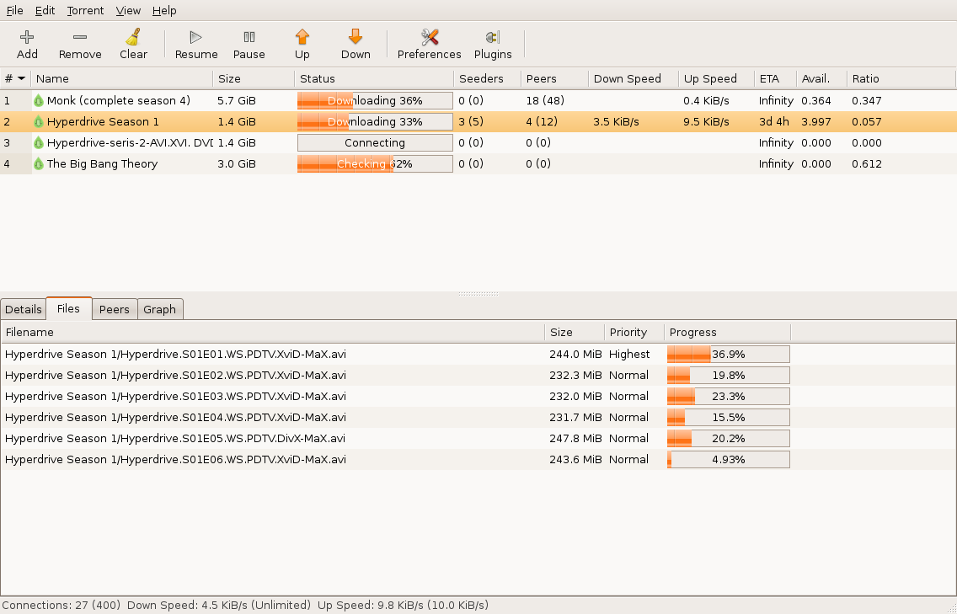Click Connections: 27 (400) in status bar

click(x=61, y=606)
